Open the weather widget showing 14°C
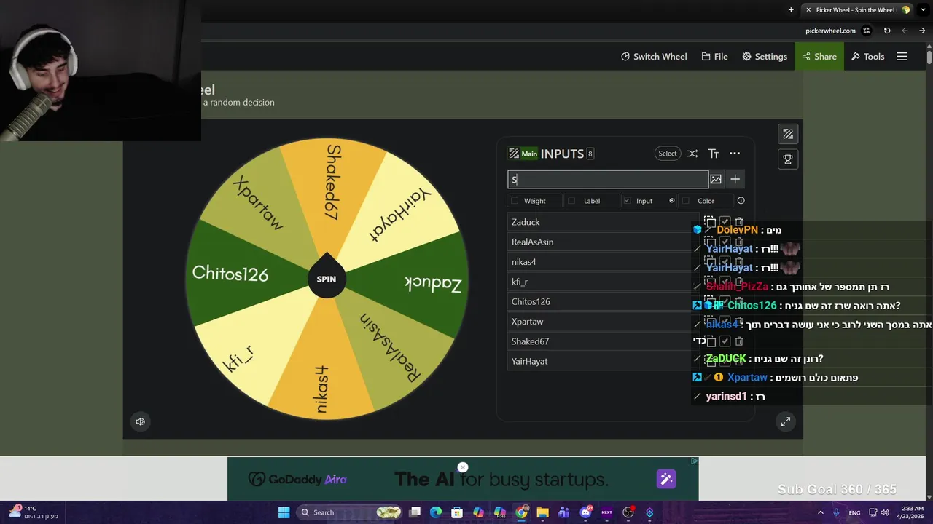 [33, 512]
